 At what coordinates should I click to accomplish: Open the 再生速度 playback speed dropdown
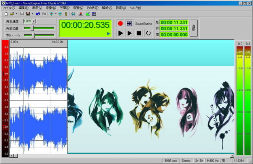[34, 21]
